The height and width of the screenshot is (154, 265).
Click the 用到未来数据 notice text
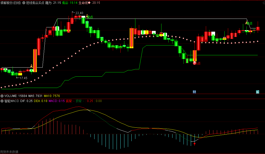point(9,152)
